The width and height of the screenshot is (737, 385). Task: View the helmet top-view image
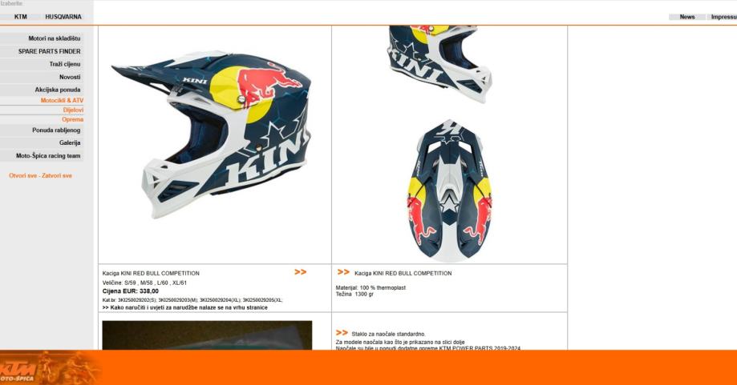tap(450, 190)
